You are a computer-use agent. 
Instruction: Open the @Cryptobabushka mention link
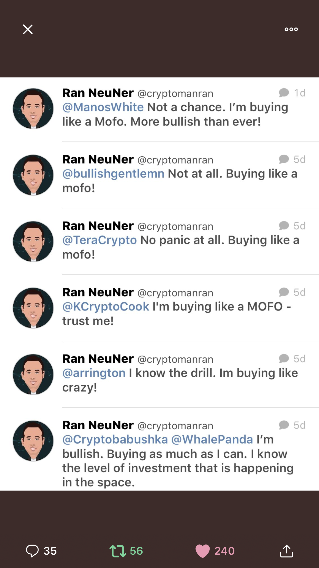pos(115,440)
